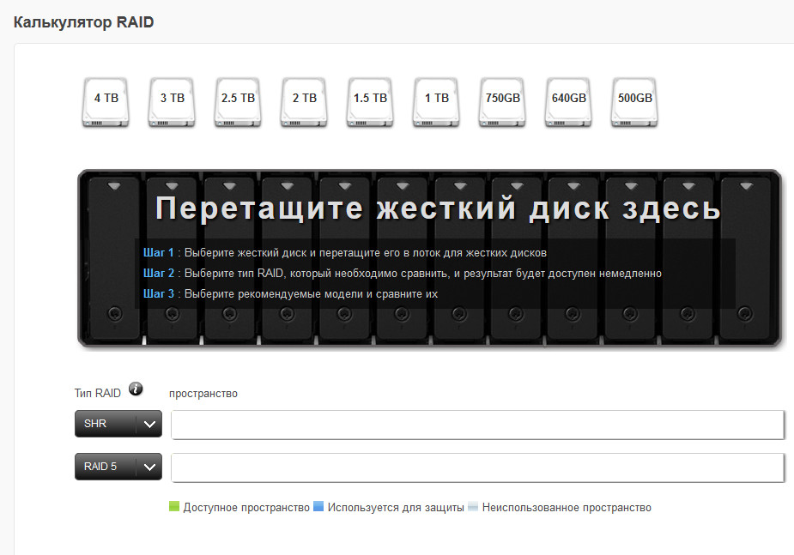Click the 1 TB hard drive icon
The height and width of the screenshot is (555, 794).
click(x=436, y=102)
